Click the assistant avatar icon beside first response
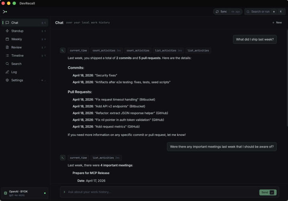This screenshot has height=201, width=288. pos(63,50)
